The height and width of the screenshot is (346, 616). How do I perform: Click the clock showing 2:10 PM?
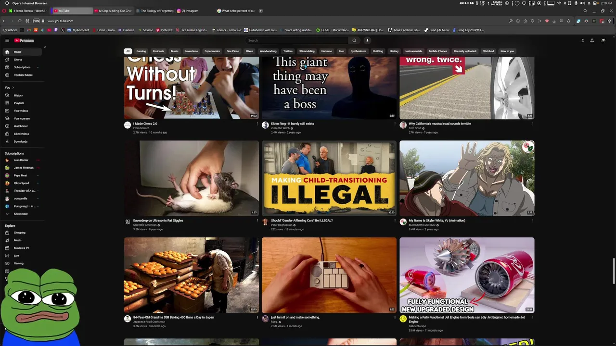click(607, 3)
